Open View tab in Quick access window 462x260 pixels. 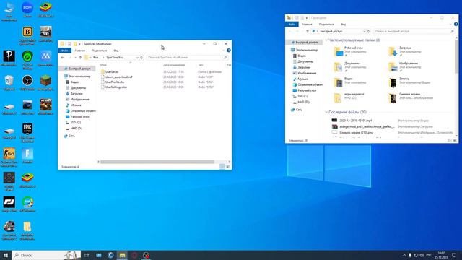click(344, 24)
